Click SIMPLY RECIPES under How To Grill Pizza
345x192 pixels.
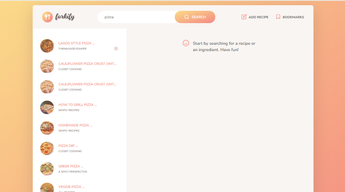pyautogui.click(x=69, y=110)
